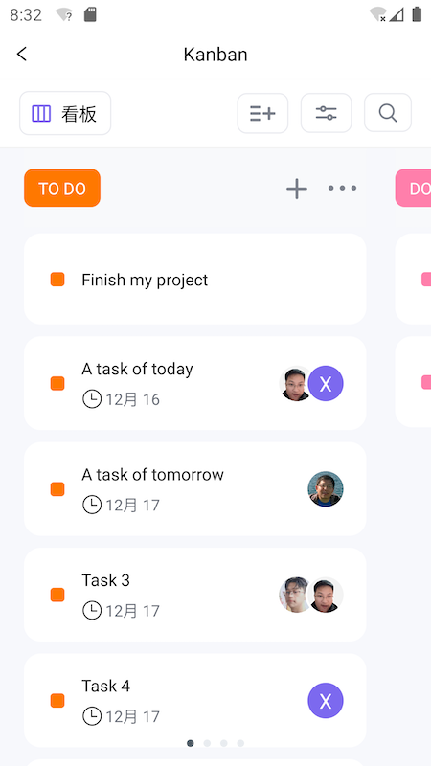Open the add-list icon in toolbar
The image size is (431, 766).
pos(262,113)
